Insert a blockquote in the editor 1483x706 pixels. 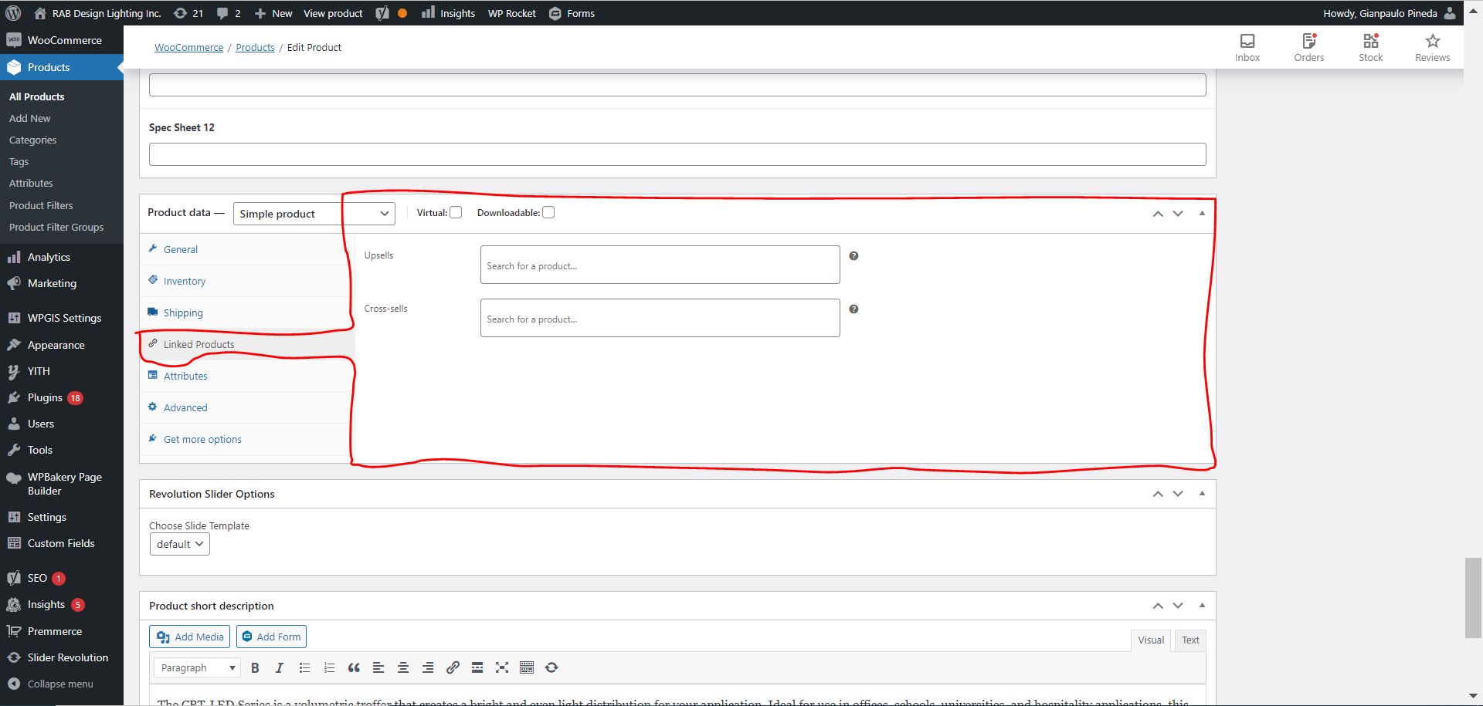354,668
